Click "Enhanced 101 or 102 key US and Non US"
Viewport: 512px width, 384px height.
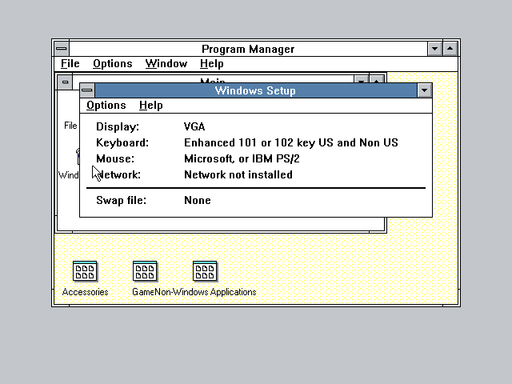[291, 142]
